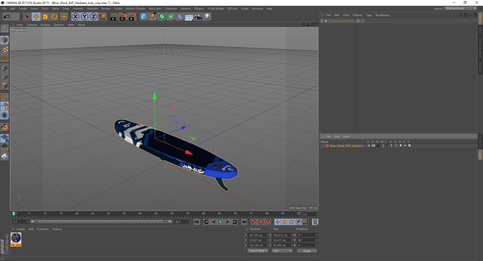Screen dimensions: 483x261
Task: Expand the Subdivision Surface object tree
Action: (x=322, y=21)
